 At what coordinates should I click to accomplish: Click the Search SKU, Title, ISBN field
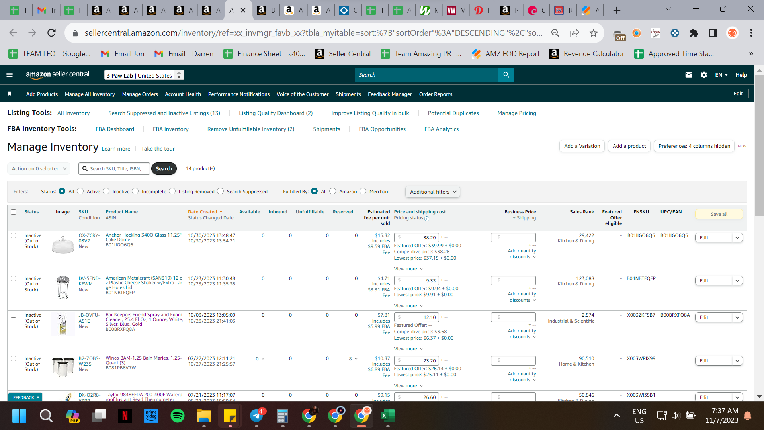[114, 169]
